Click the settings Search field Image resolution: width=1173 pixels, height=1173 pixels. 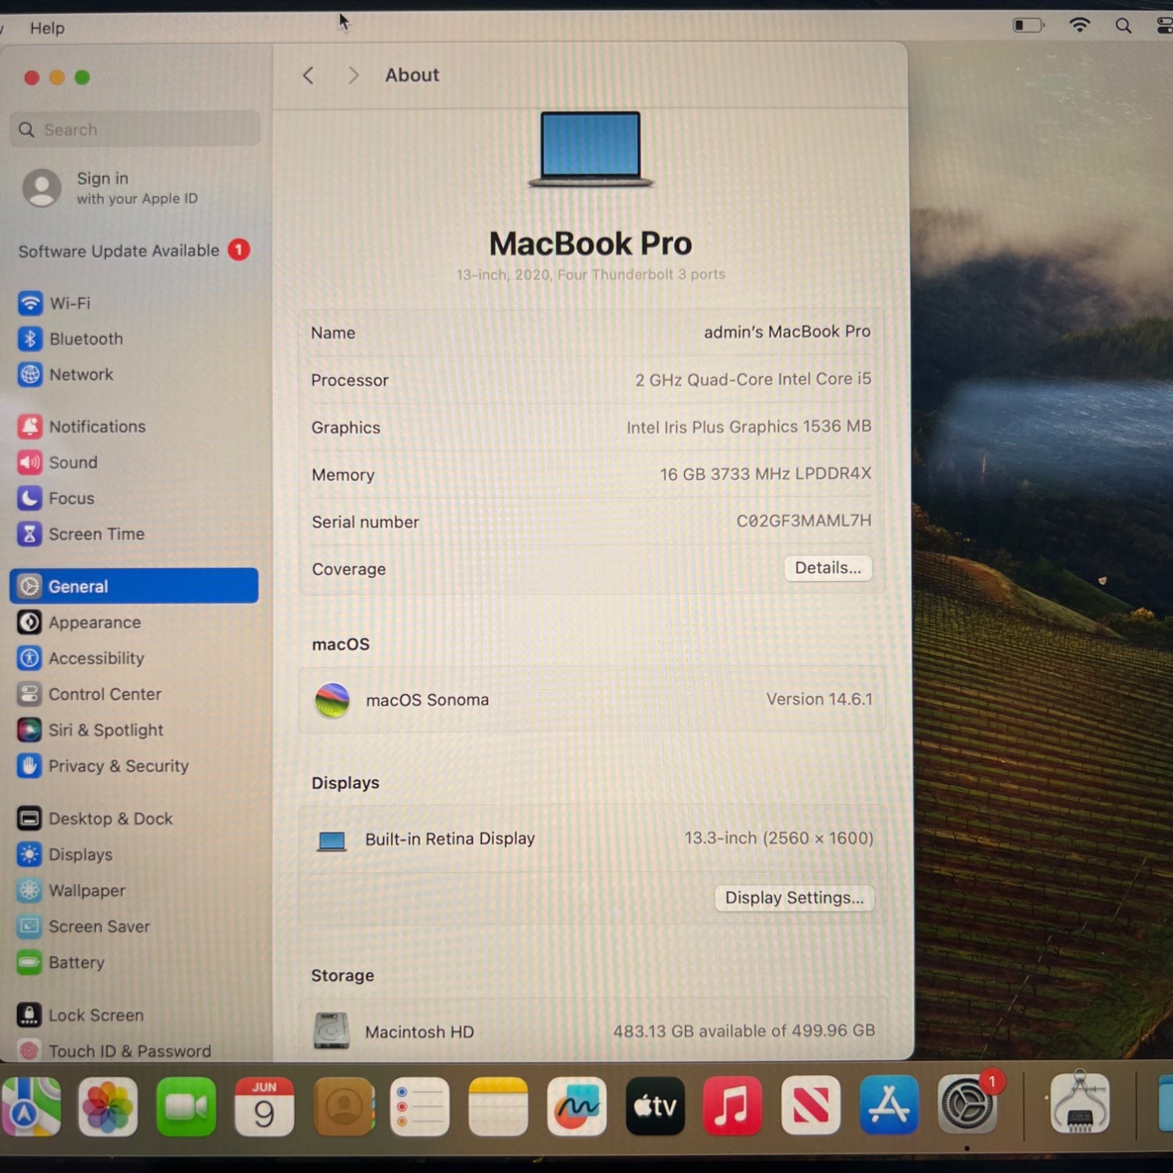pos(135,129)
